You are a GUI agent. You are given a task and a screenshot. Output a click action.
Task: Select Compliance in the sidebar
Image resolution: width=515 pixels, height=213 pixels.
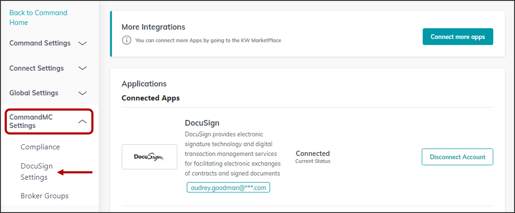(40, 147)
